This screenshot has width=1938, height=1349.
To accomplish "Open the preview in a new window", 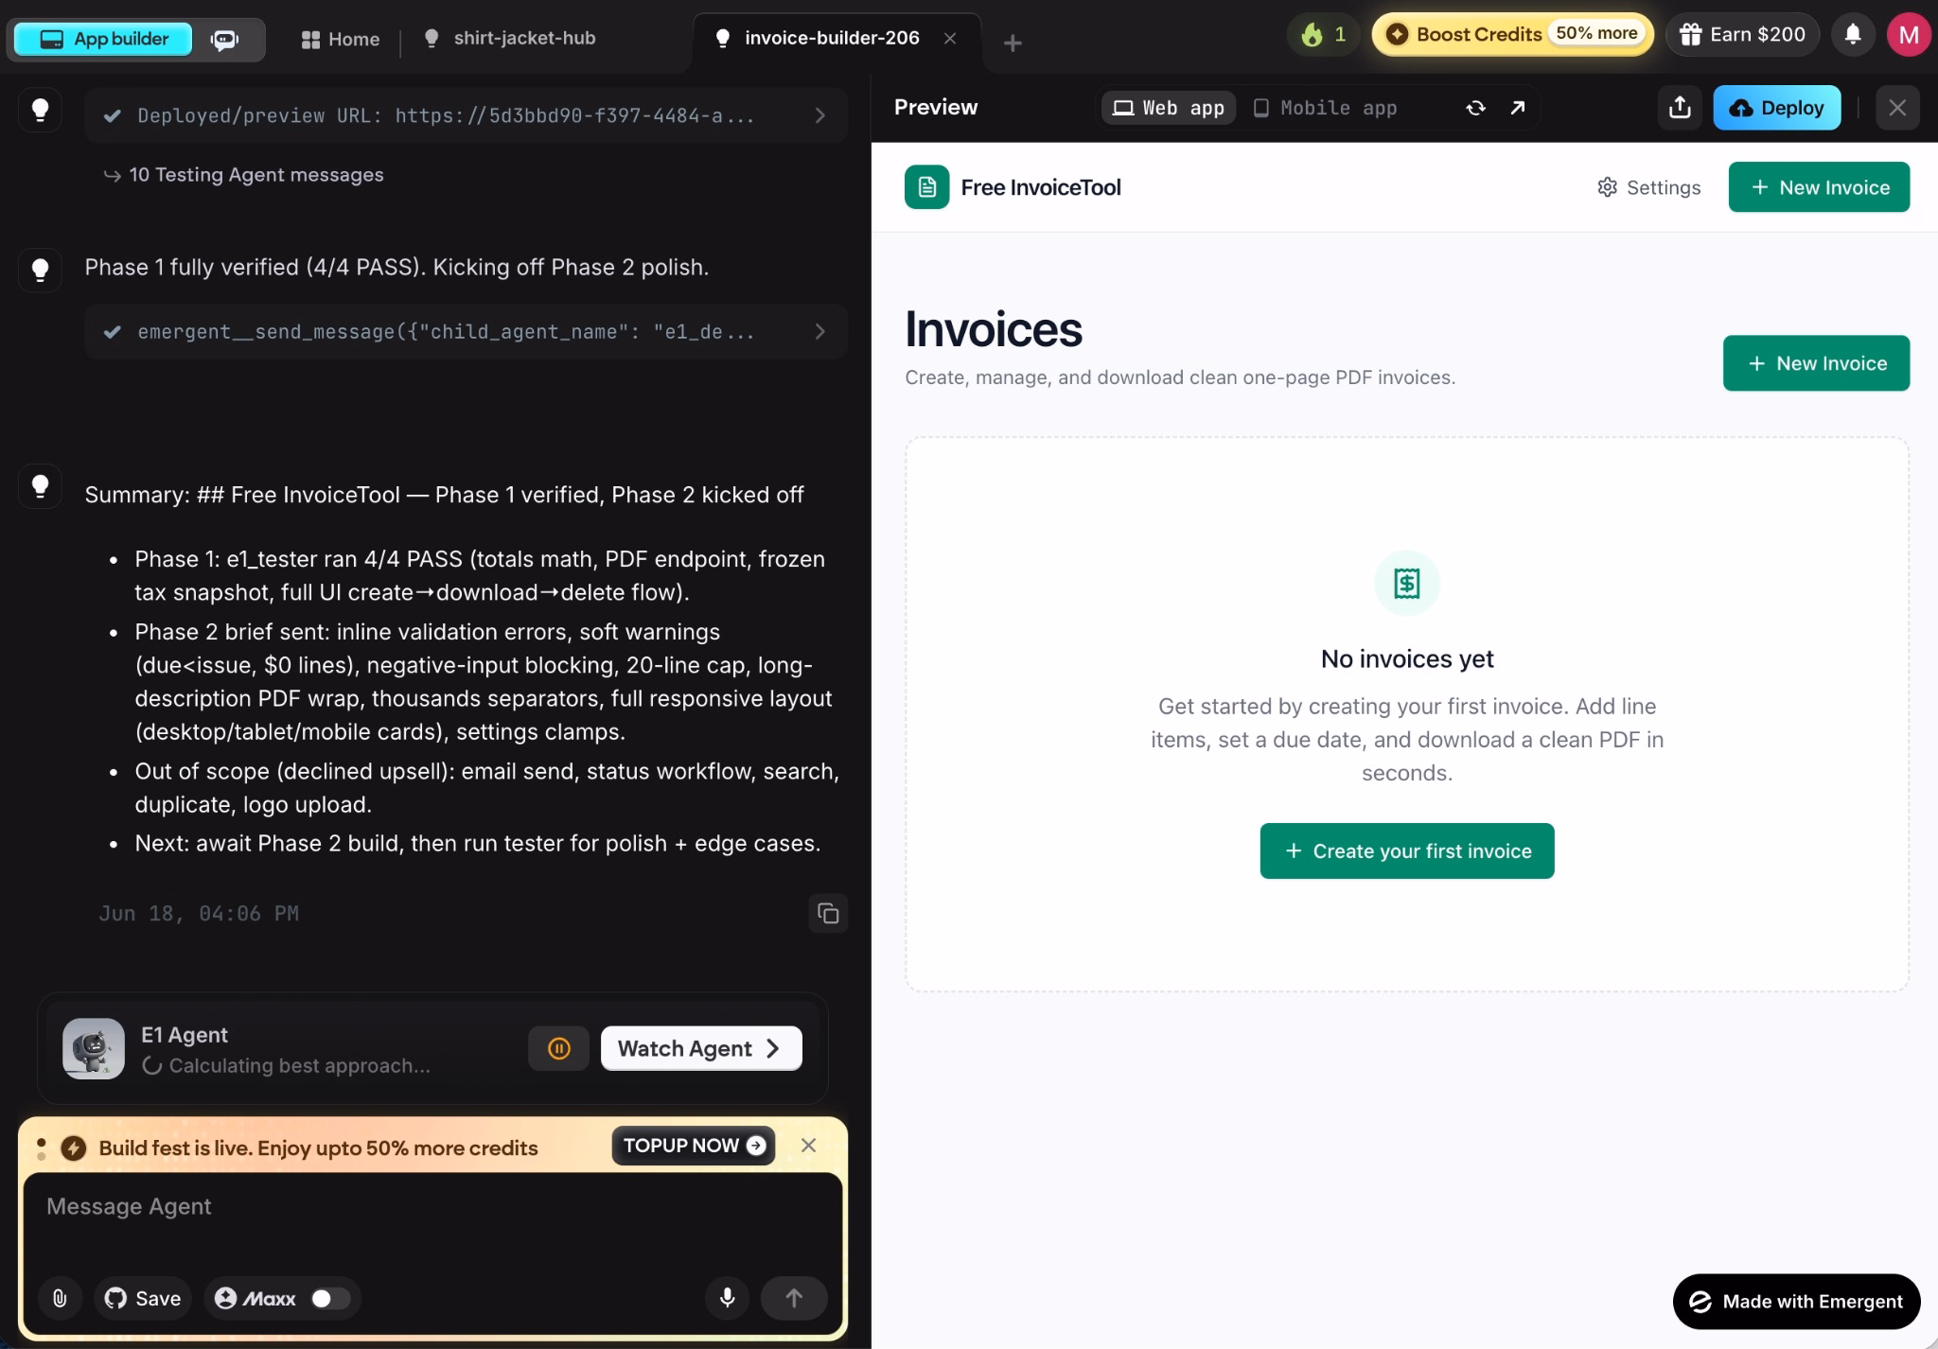I will tap(1518, 108).
